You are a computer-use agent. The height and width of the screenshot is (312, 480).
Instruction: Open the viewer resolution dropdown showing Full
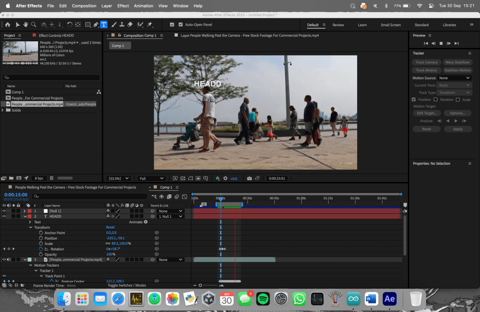151,178
